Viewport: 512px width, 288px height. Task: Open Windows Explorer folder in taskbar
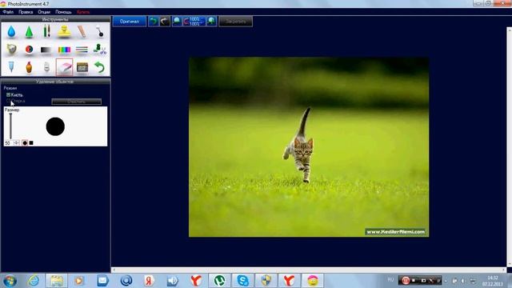click(57, 281)
